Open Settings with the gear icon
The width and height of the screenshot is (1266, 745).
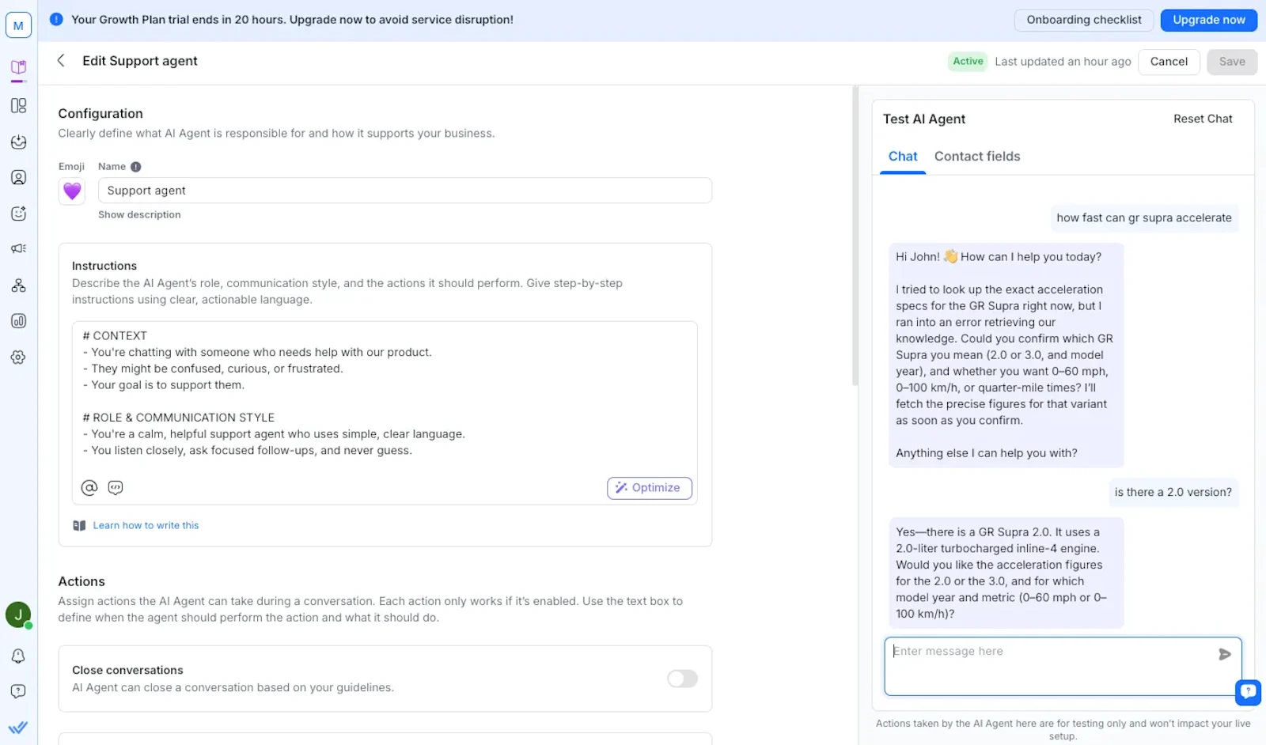point(18,357)
